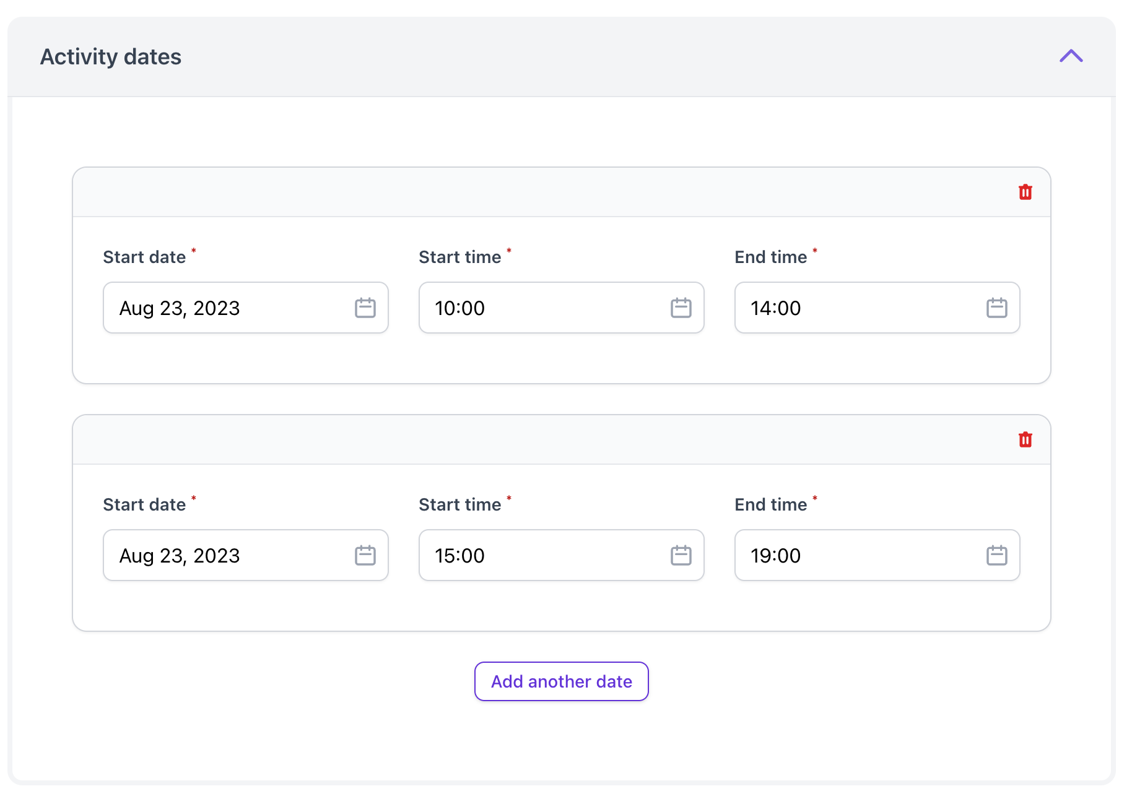Focus the first entry's Aug 23, 2023 date text
Viewport: 1132px width, 807px height.
pyautogui.click(x=180, y=308)
